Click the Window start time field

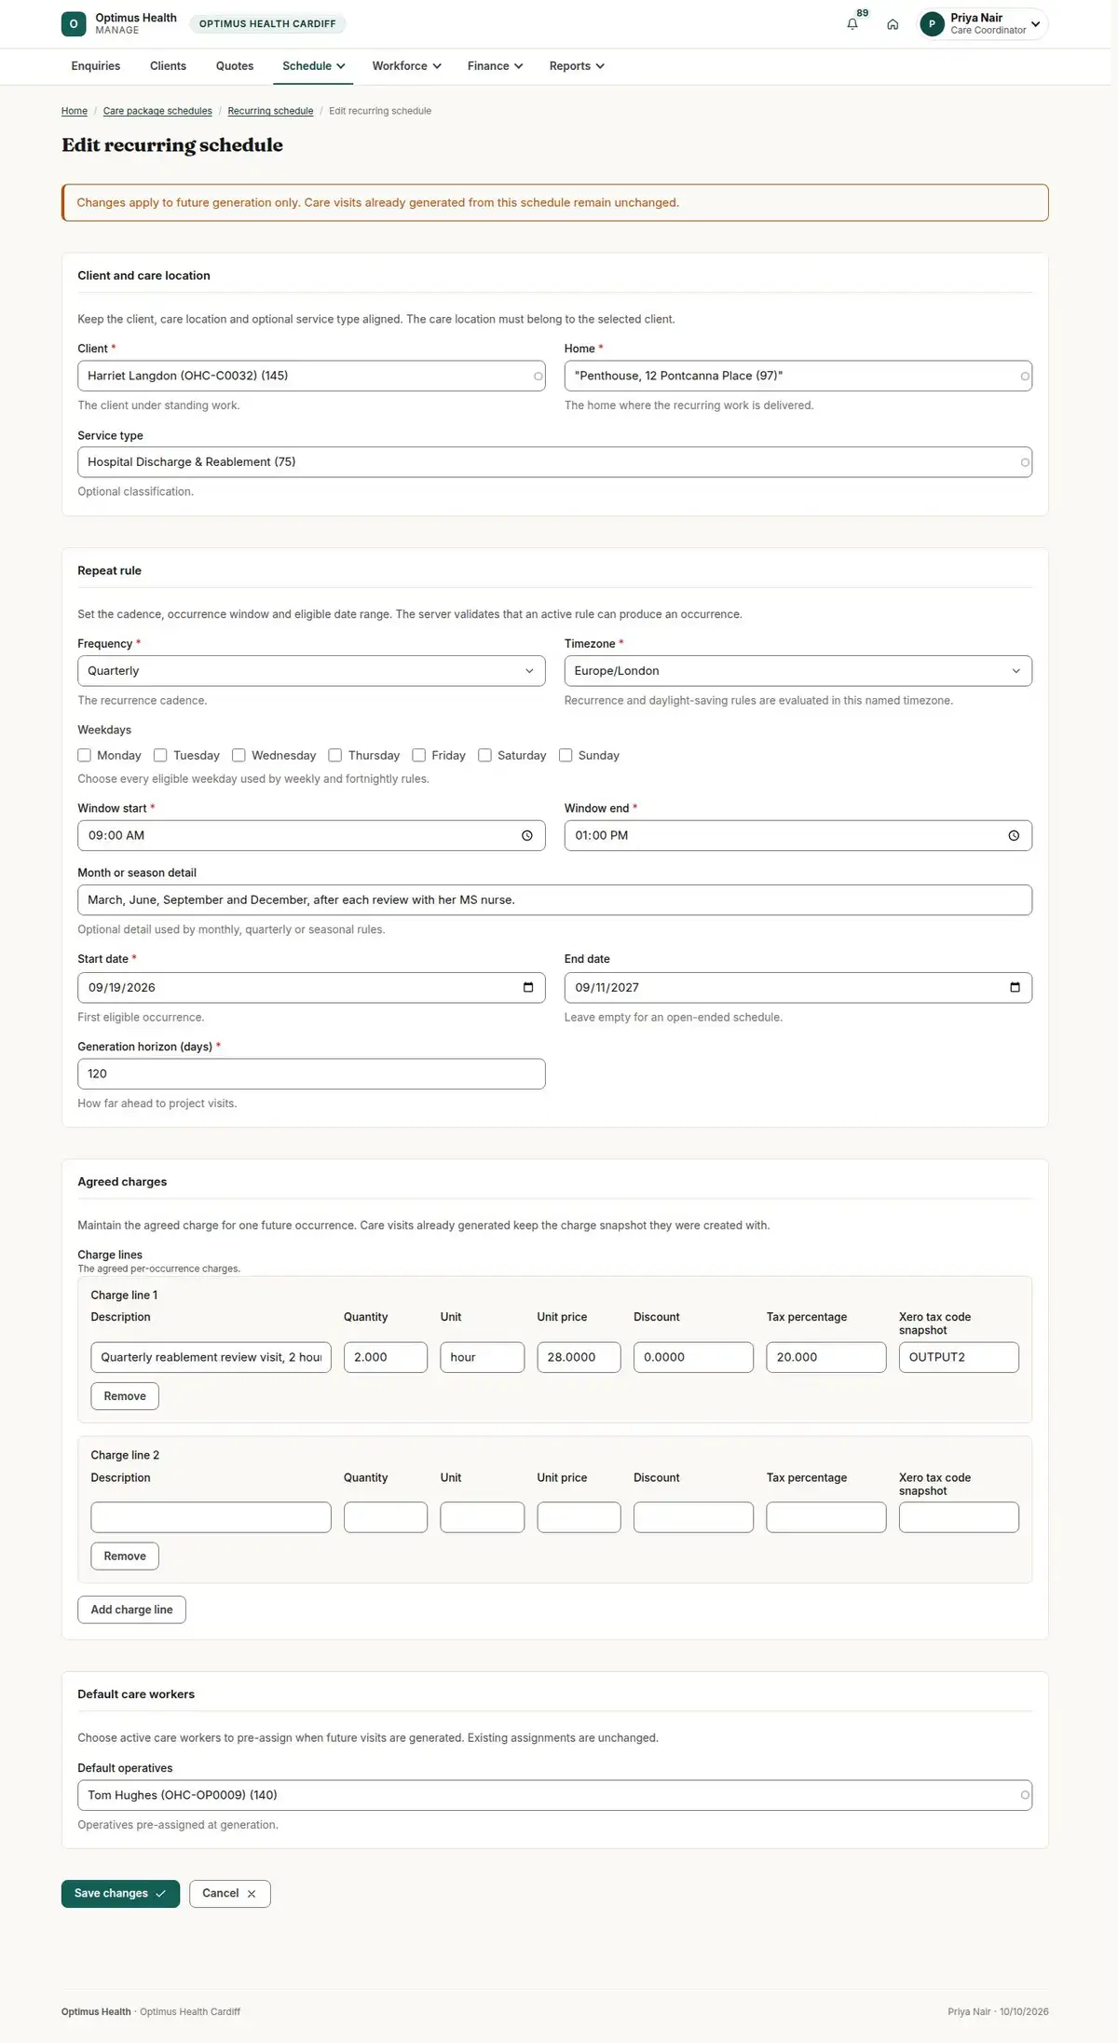pos(311,836)
